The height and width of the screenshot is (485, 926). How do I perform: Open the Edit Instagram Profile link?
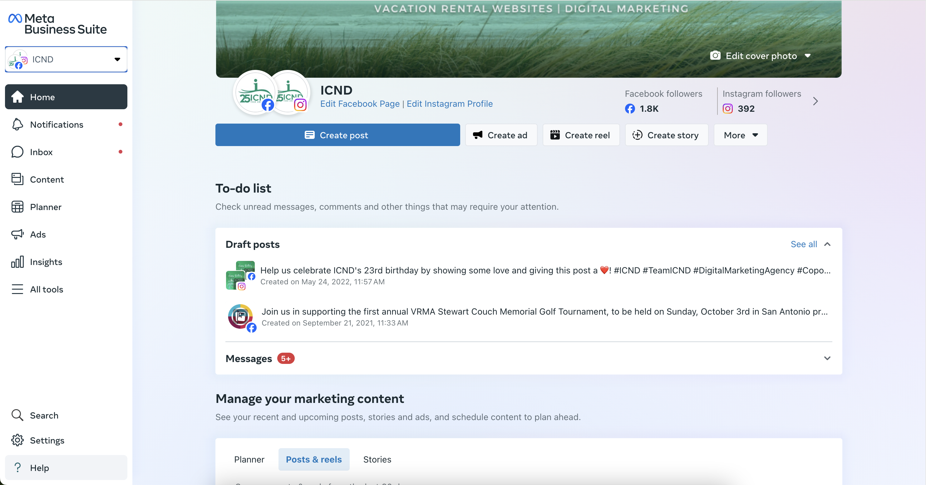click(x=450, y=104)
